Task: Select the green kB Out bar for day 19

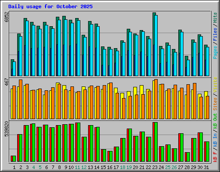Action: 130,145
